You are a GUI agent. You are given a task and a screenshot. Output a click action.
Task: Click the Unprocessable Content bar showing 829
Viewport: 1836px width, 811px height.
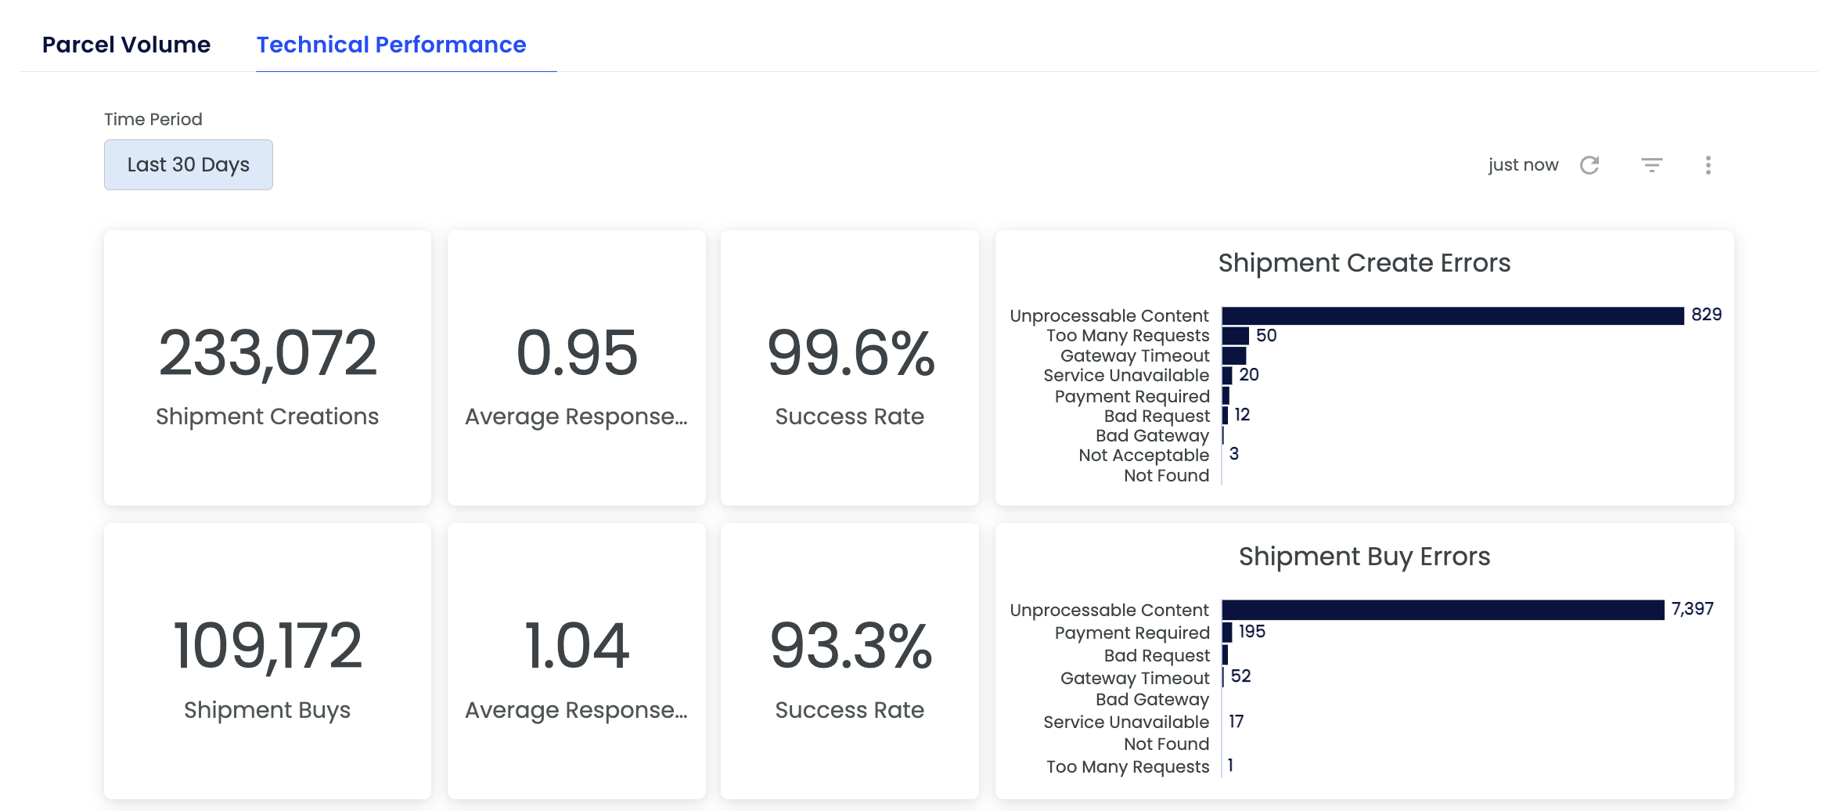click(x=1452, y=315)
